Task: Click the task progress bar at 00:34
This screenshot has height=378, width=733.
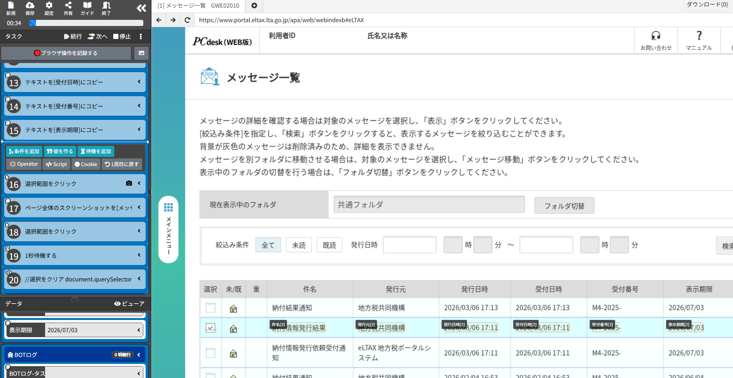Action: 86,23
